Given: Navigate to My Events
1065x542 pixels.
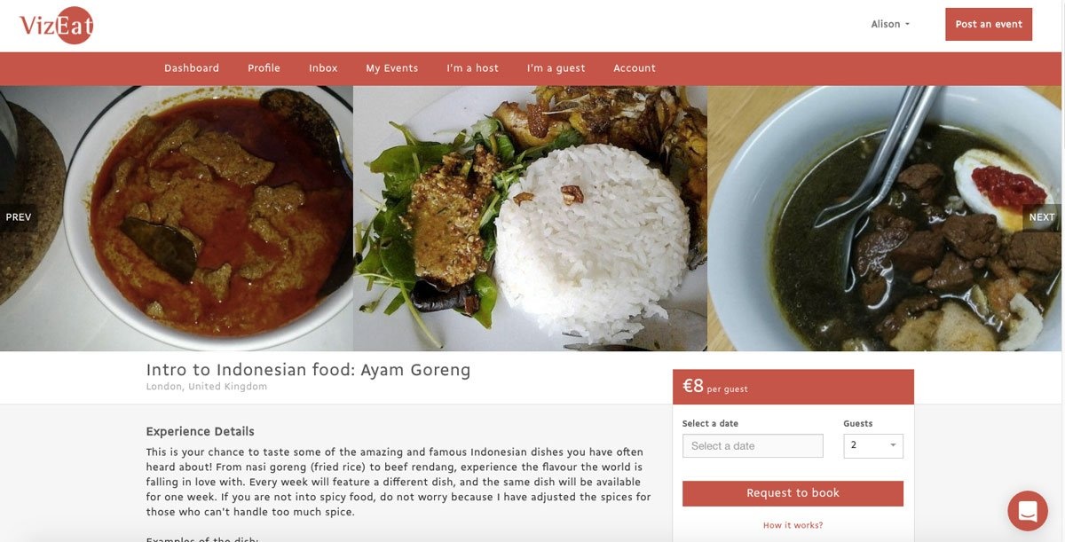Looking at the screenshot, I should 391,68.
